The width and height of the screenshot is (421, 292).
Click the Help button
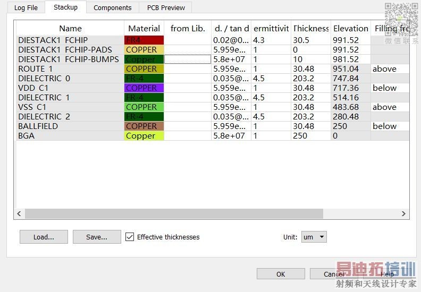pos(387,274)
